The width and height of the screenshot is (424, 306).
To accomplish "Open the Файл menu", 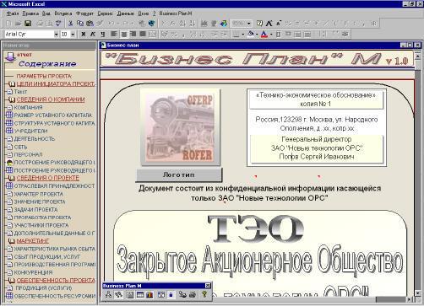I will pyautogui.click(x=13, y=13).
